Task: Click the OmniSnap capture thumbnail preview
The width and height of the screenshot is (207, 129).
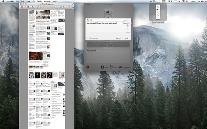Action: 108,13
